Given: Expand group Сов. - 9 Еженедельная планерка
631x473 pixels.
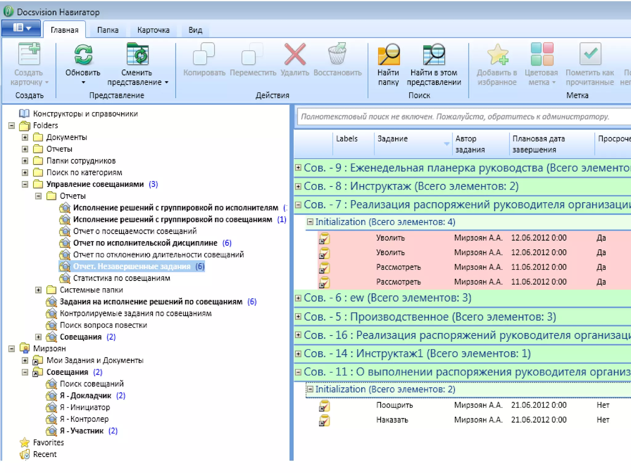Looking at the screenshot, I should [x=298, y=168].
